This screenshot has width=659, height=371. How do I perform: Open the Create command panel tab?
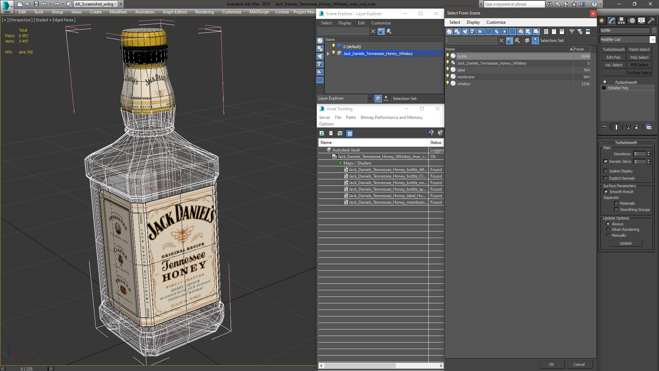point(602,21)
